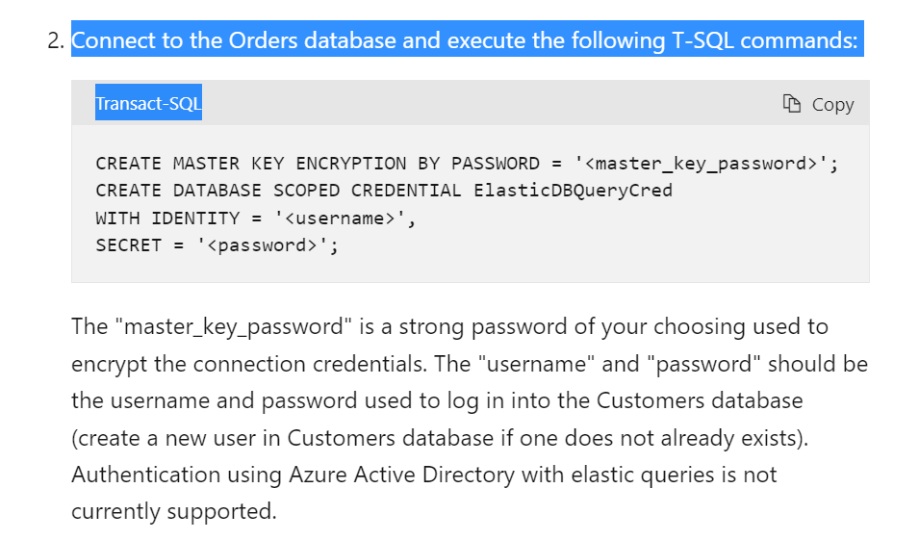Click the WITH IDENTITY code line

click(256, 218)
